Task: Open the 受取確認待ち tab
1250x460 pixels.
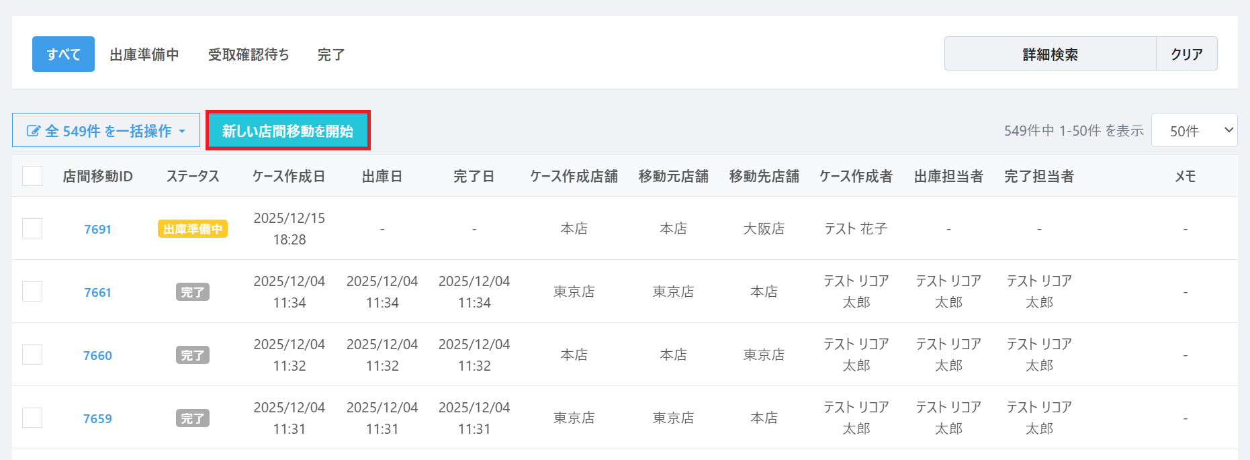Action: [x=249, y=54]
